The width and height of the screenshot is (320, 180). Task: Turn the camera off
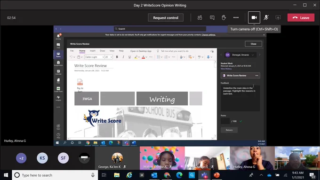click(254, 17)
